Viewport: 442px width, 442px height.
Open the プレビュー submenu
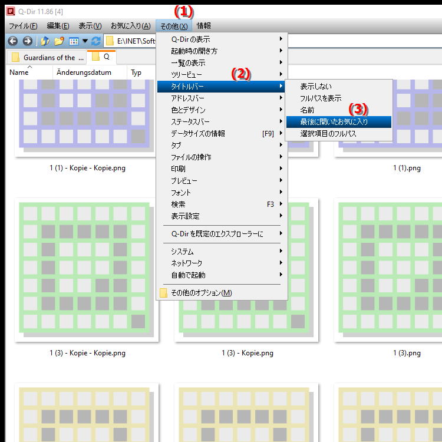pyautogui.click(x=221, y=181)
